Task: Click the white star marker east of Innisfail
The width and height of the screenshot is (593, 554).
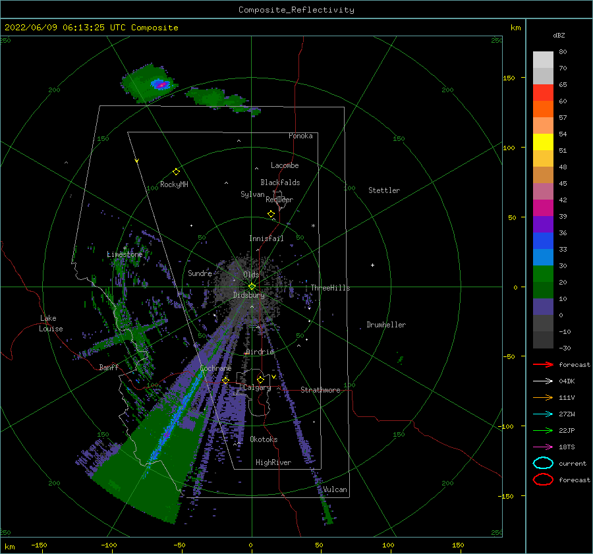Action: (x=313, y=226)
